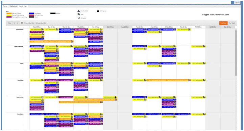The width and height of the screenshot is (244, 131).
Task: Click the Sent truck icon in the legend
Action: point(79,14)
